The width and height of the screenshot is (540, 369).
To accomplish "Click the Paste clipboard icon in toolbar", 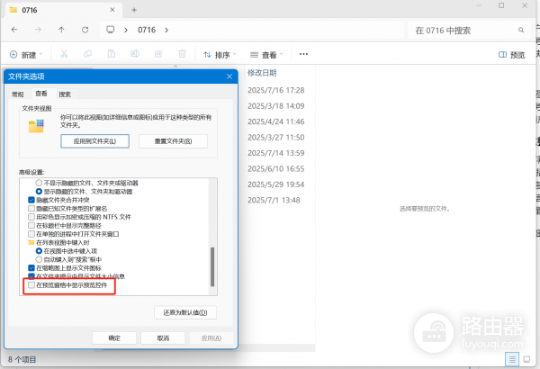I will coord(112,54).
